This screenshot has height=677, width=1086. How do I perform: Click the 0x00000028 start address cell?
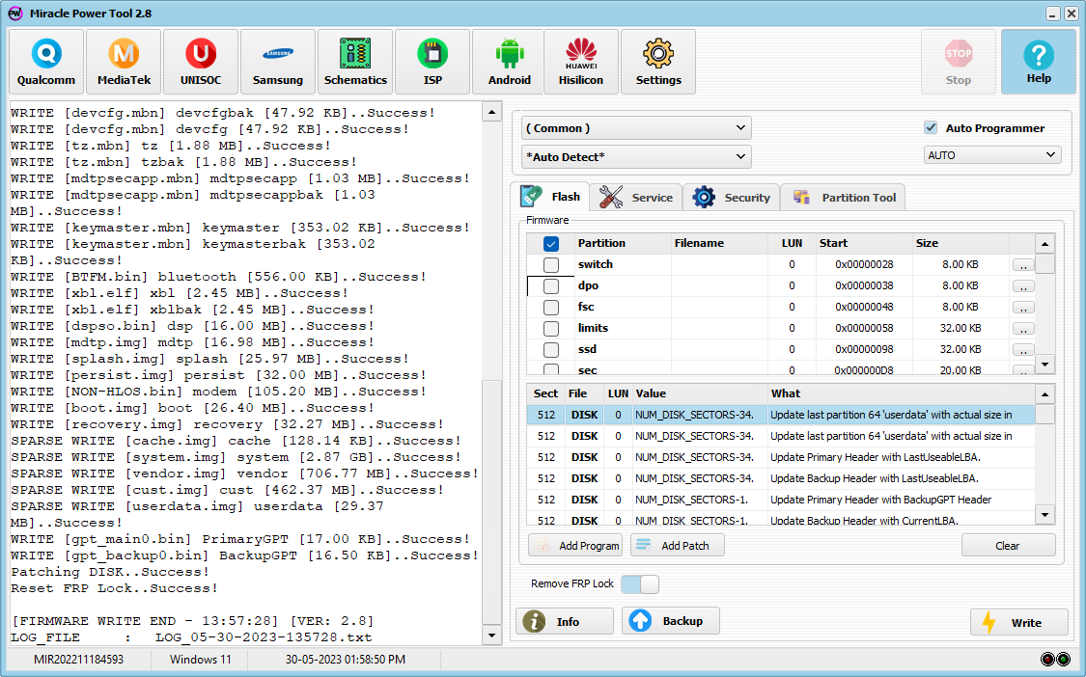864,264
